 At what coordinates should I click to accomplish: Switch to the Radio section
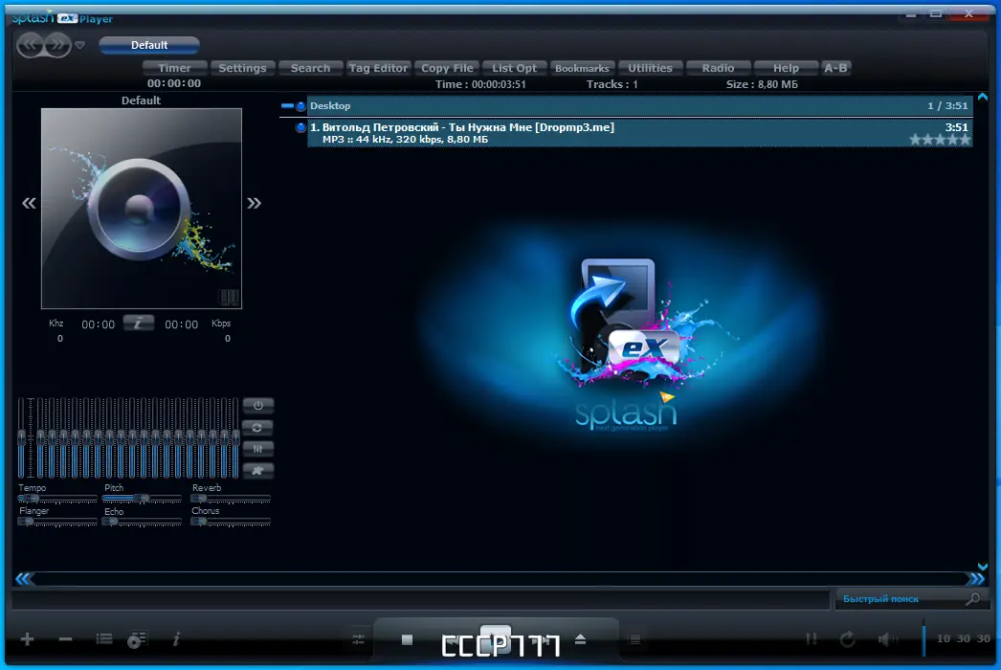718,68
